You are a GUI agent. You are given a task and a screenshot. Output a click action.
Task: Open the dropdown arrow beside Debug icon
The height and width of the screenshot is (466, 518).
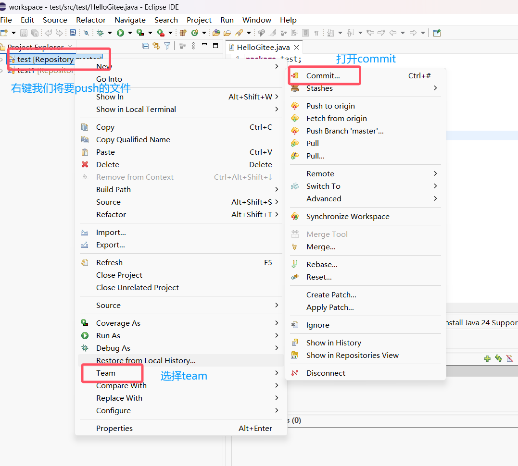(110, 33)
